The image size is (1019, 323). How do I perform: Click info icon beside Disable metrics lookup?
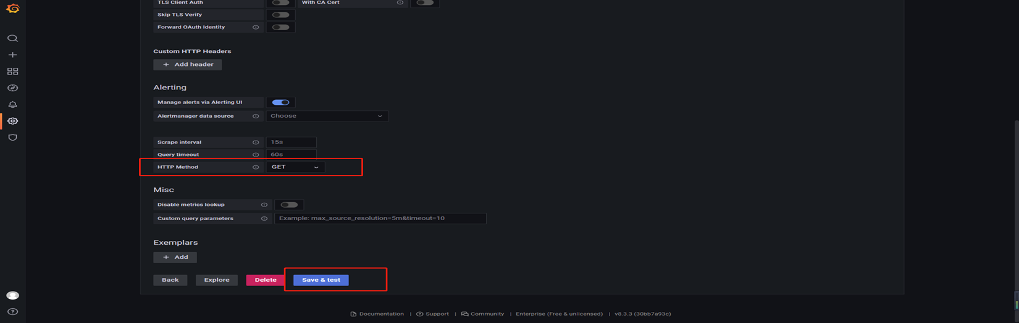click(x=264, y=205)
